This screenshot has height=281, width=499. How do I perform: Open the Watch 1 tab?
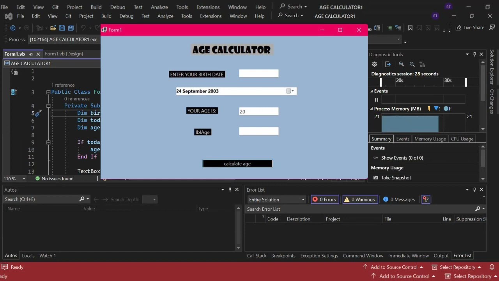[x=48, y=256]
